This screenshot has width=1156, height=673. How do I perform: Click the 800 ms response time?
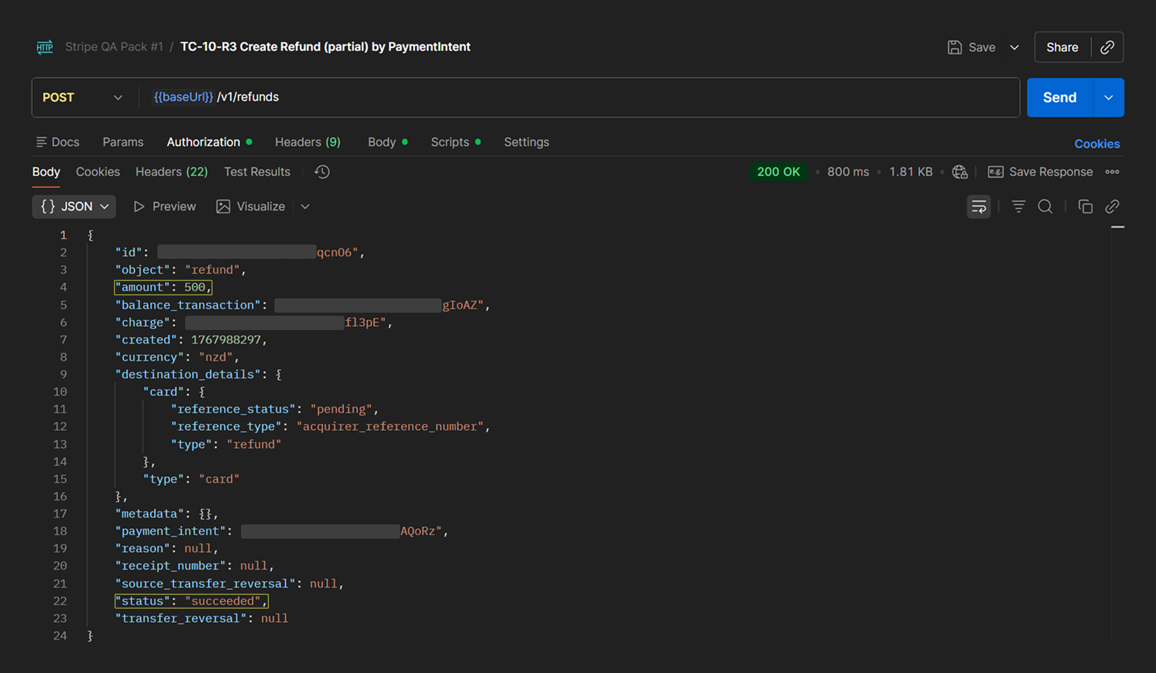847,172
